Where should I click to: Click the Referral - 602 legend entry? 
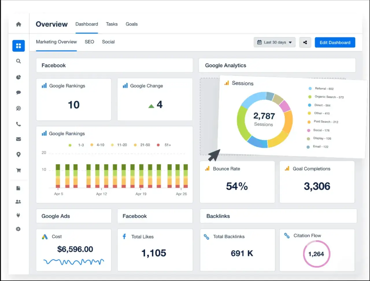click(321, 89)
